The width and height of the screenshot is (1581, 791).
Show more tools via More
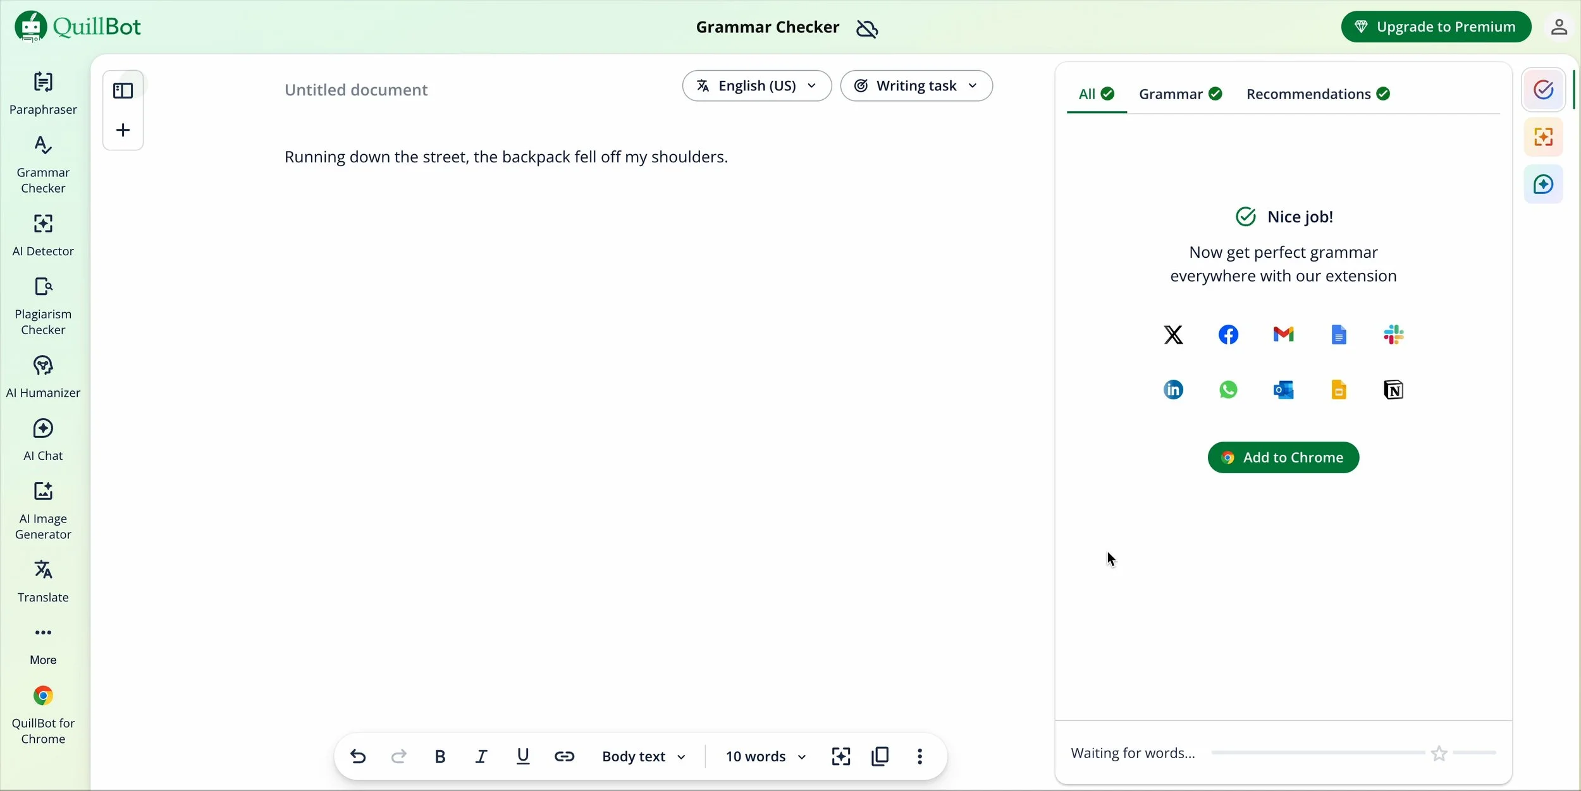coord(43,646)
